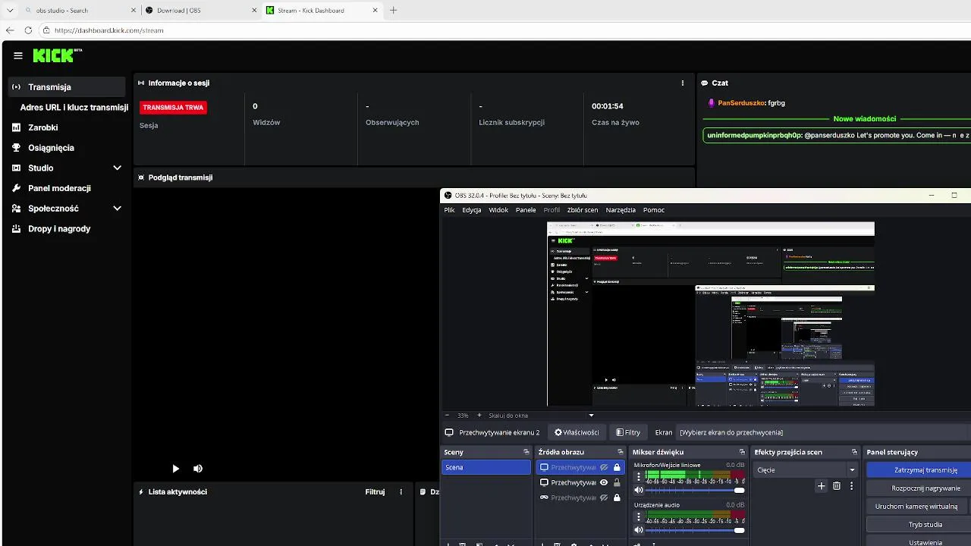971x546 pixels.
Task: Open a new browser tab
Action: click(x=393, y=11)
